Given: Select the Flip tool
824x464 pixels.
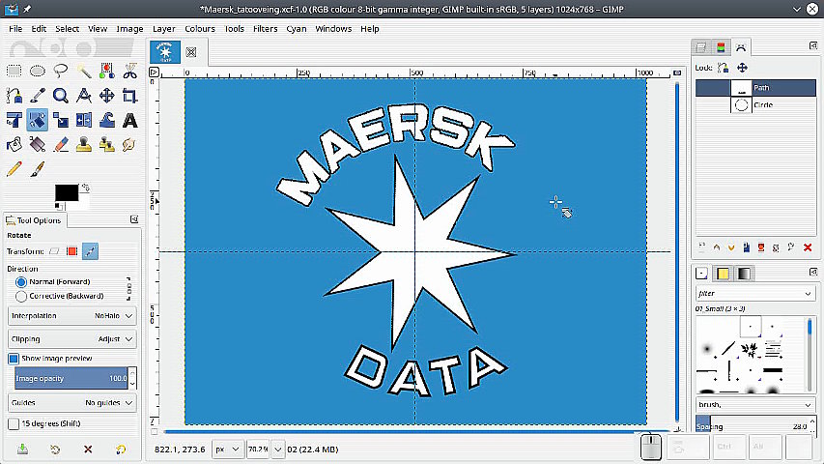Looking at the screenshot, I should point(83,120).
